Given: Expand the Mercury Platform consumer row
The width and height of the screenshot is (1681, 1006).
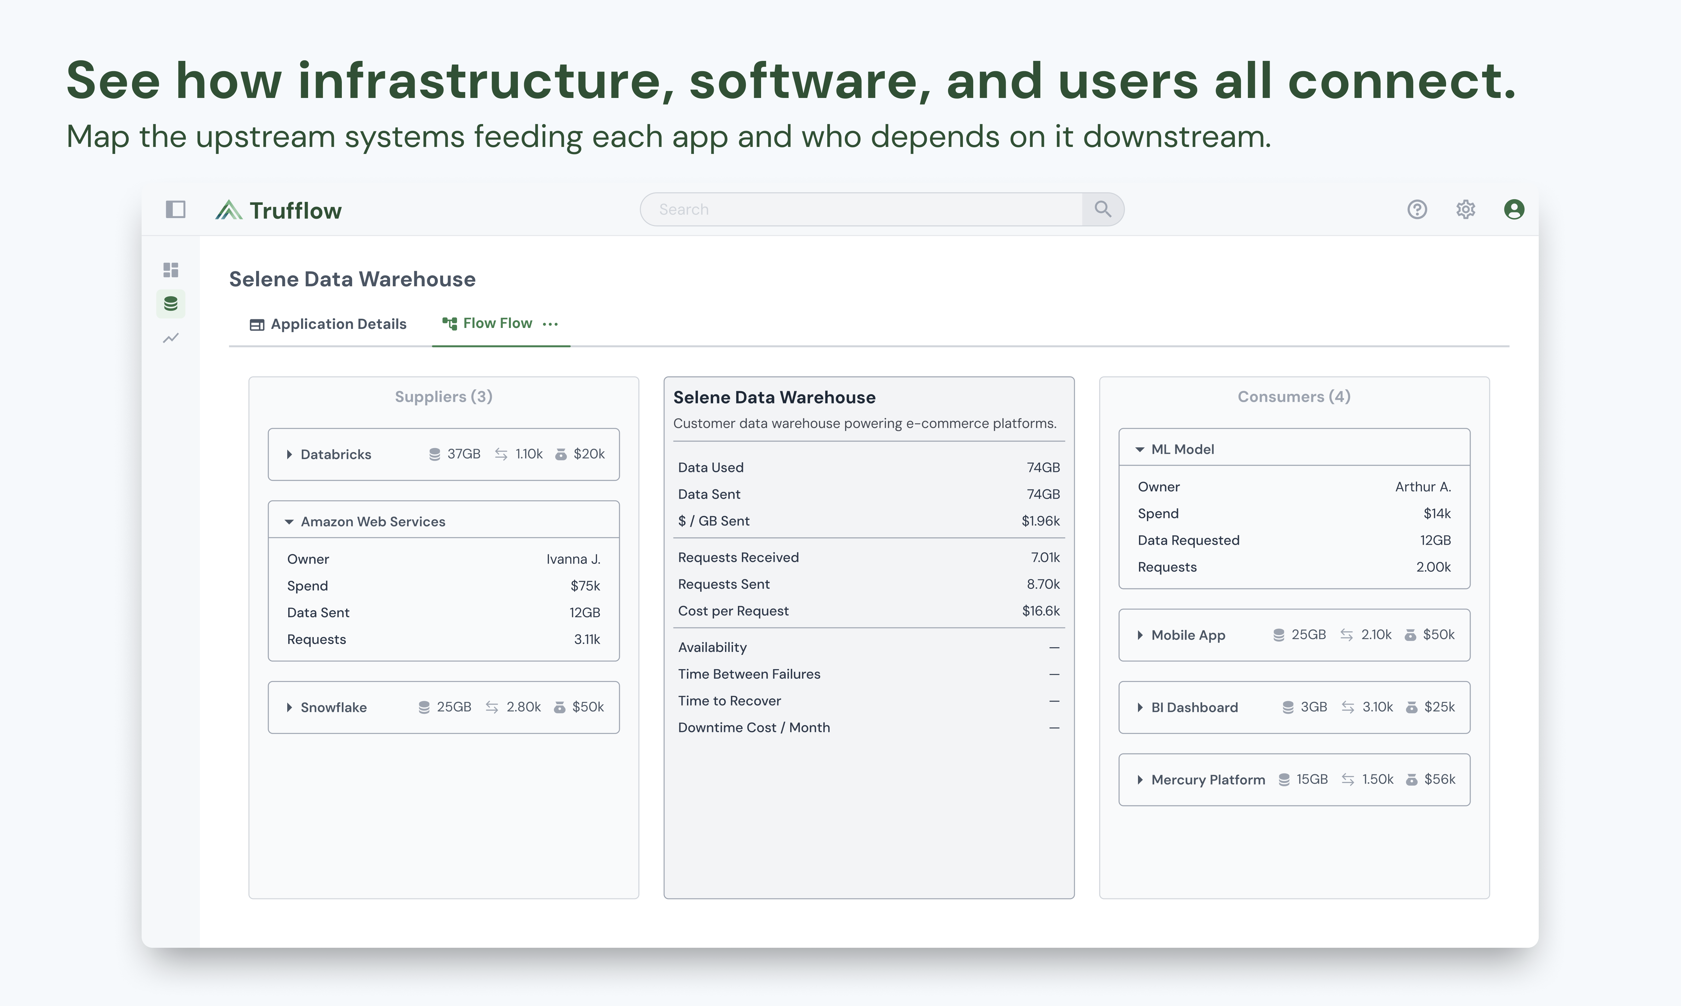Looking at the screenshot, I should 1140,780.
